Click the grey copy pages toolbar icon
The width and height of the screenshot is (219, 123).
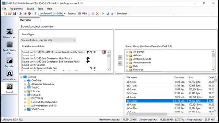[x=93, y=14]
